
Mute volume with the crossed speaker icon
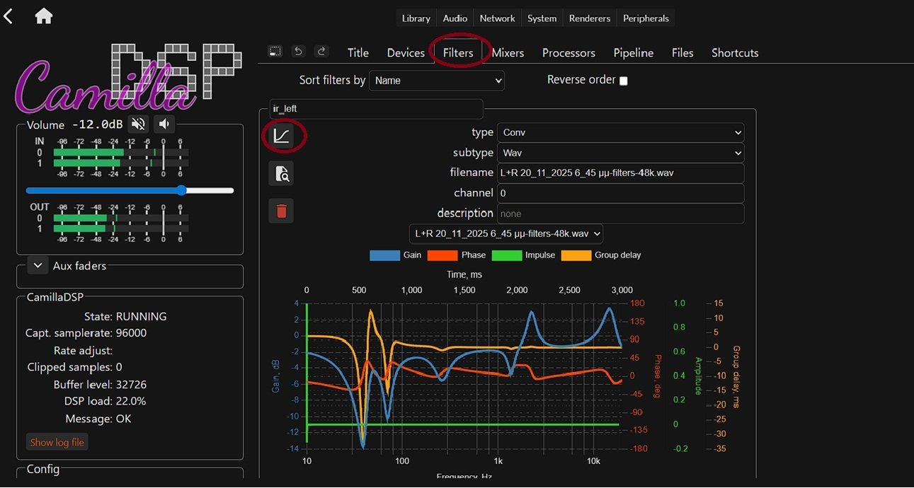click(x=139, y=124)
